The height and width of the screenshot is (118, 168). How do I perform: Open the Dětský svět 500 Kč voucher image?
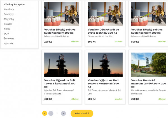click(x=149, y=14)
